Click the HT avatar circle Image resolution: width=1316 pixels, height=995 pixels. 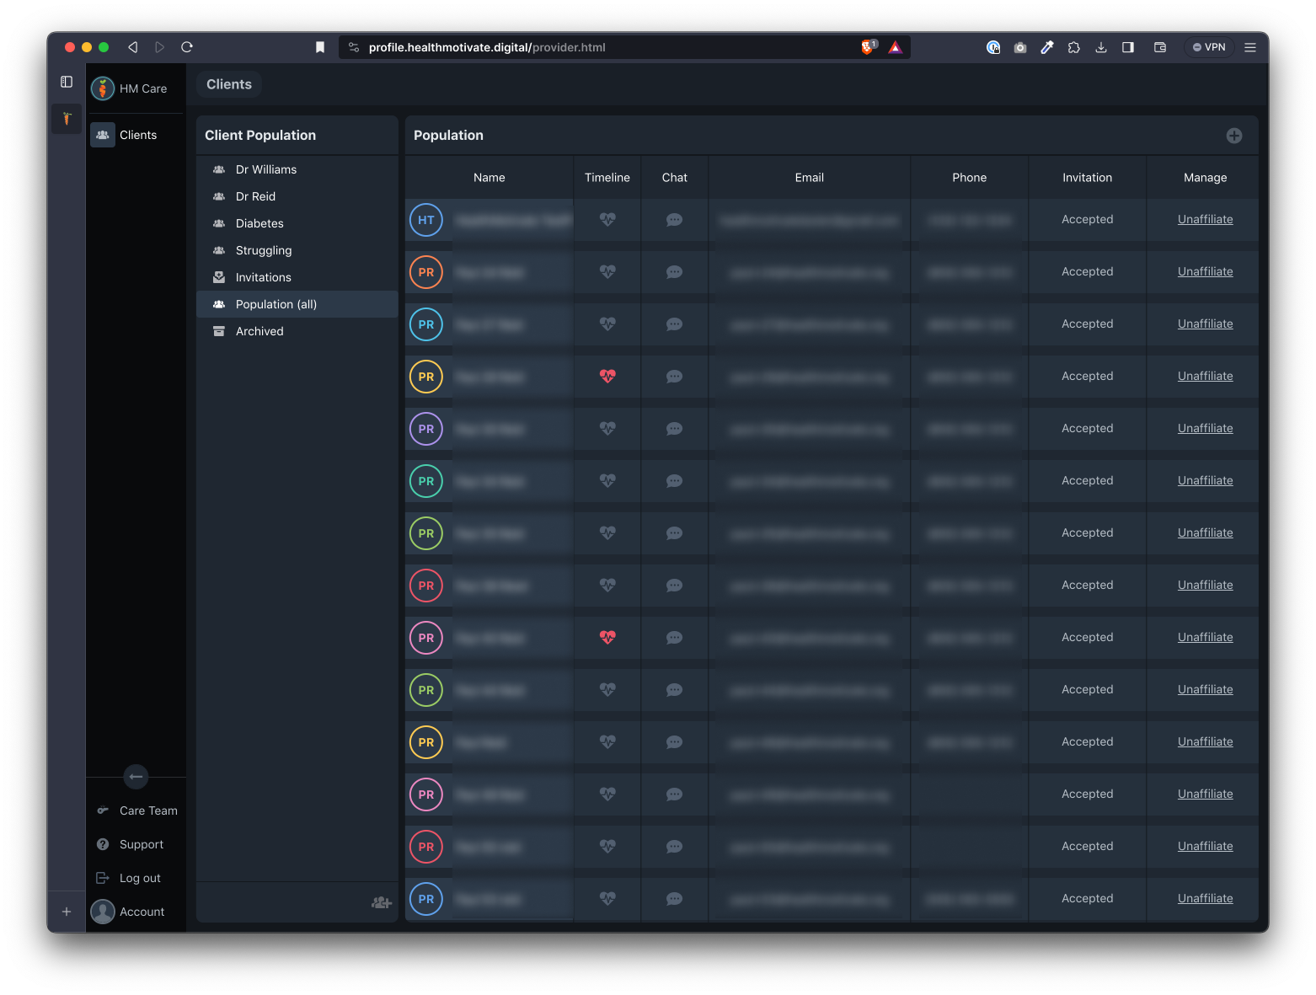click(x=426, y=220)
